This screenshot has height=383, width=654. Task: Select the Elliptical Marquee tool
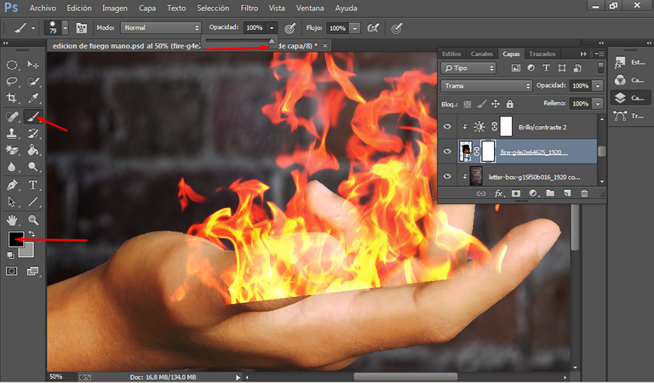coord(12,65)
